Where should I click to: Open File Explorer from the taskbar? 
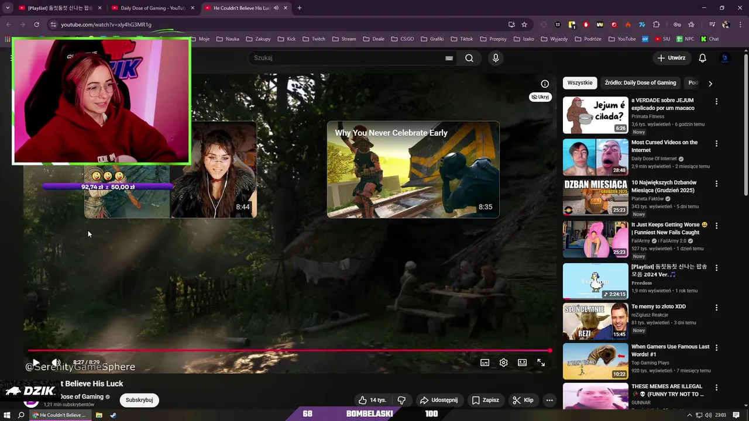click(x=99, y=415)
